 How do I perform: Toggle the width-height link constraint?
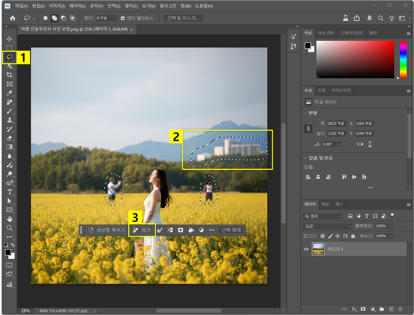[309, 128]
